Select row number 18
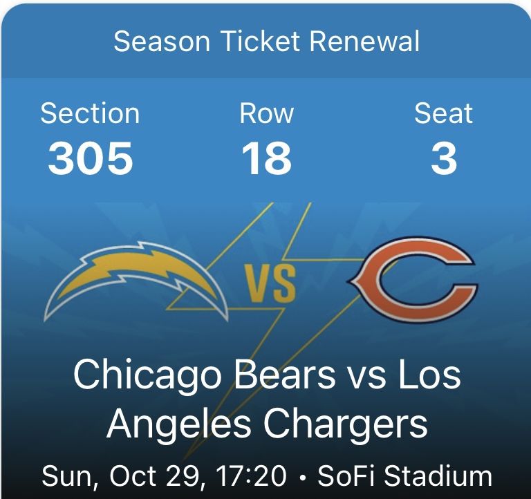531x499 pixels. point(266,158)
